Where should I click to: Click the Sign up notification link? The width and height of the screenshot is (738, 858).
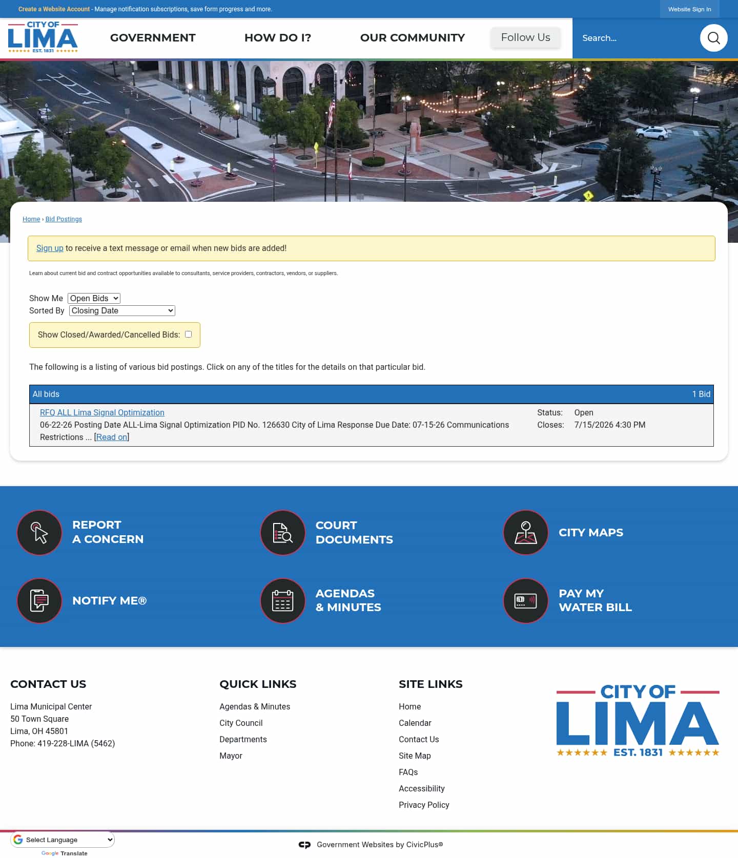[50, 248]
